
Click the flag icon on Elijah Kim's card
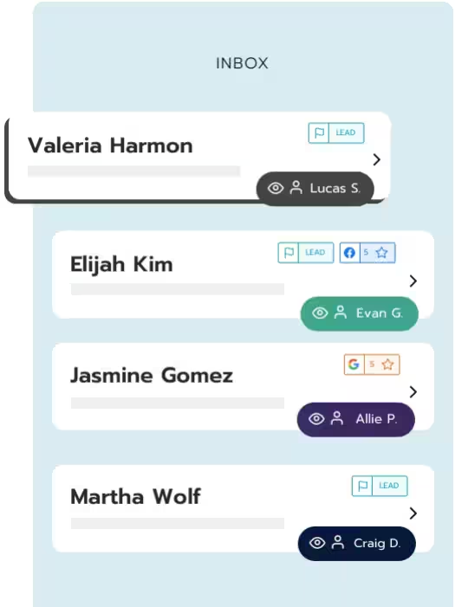[x=289, y=253]
